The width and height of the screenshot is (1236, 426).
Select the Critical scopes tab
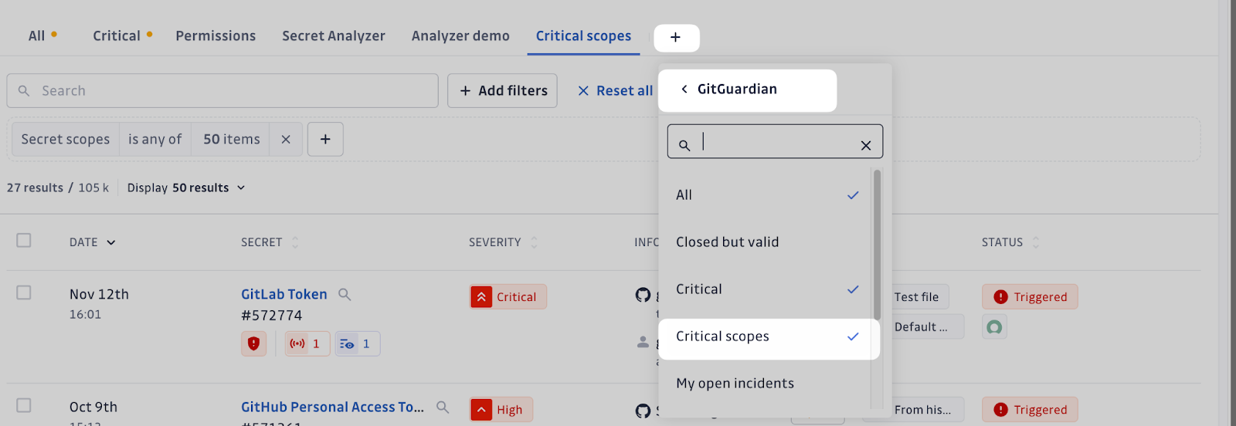pyautogui.click(x=583, y=36)
